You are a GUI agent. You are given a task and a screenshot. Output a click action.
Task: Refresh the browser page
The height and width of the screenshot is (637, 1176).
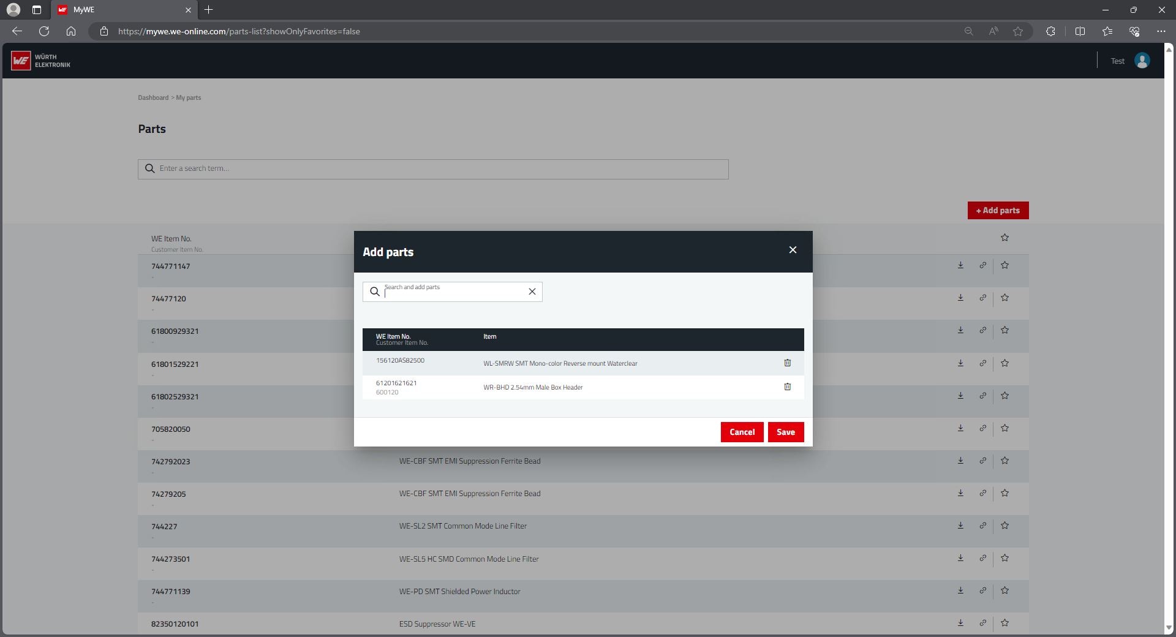(44, 31)
